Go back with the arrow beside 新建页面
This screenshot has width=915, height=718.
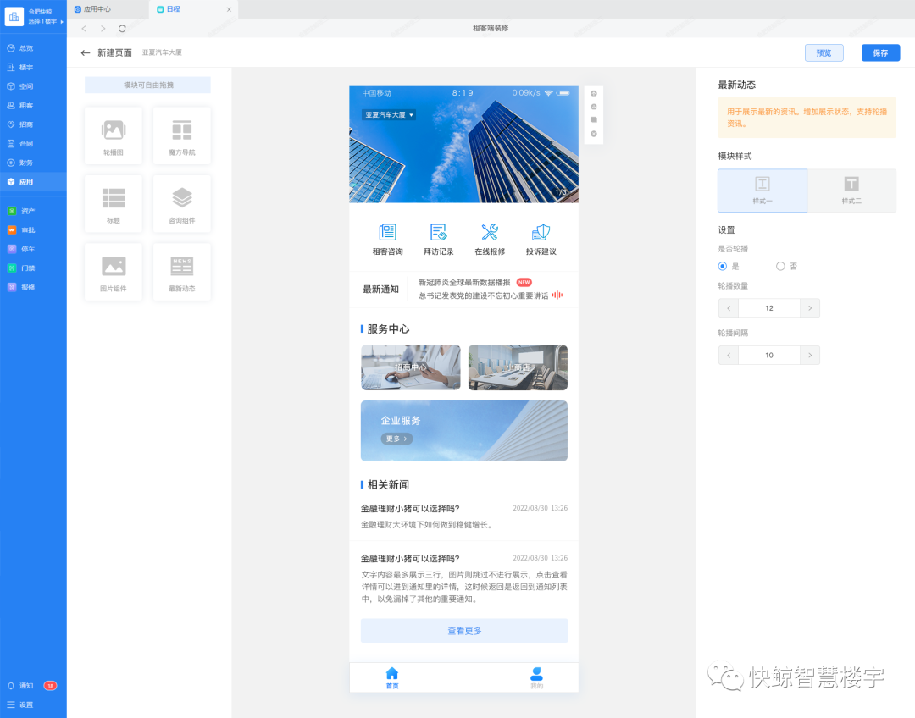pyautogui.click(x=86, y=52)
